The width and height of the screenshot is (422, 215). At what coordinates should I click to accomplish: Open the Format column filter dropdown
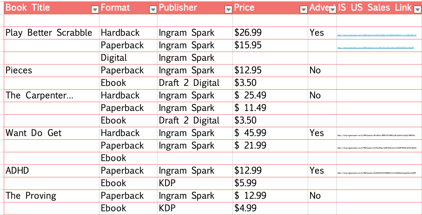tap(153, 10)
